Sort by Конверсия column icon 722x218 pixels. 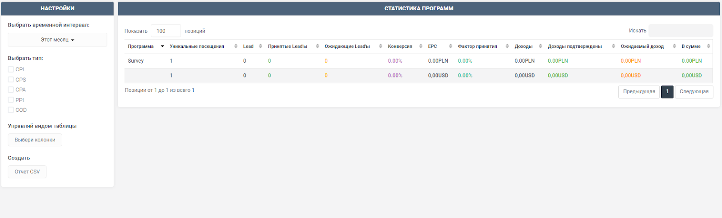tap(421, 46)
